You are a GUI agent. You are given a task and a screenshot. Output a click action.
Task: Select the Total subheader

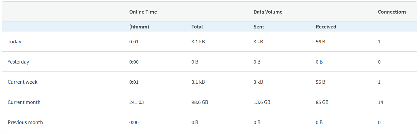click(x=197, y=27)
